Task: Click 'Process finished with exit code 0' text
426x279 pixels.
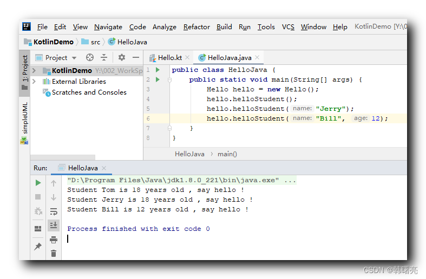Action: tap(139, 229)
